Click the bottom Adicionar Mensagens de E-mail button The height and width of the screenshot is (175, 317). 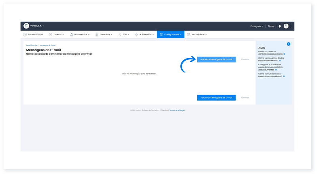pos(216,97)
